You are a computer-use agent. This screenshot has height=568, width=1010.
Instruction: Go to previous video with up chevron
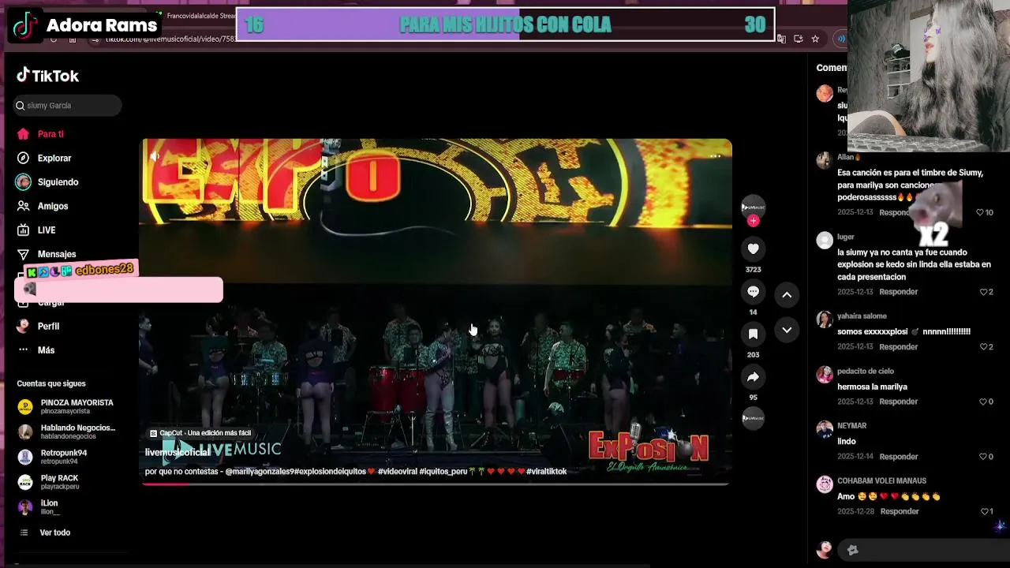point(787,294)
